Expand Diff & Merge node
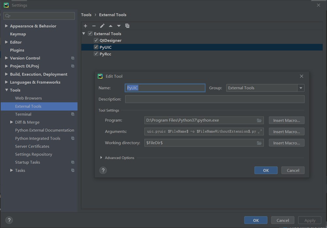This screenshot has height=228, width=327. [x=11, y=122]
